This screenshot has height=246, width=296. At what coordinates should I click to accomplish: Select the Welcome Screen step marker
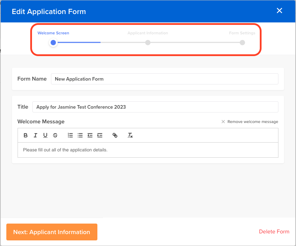pyautogui.click(x=53, y=42)
